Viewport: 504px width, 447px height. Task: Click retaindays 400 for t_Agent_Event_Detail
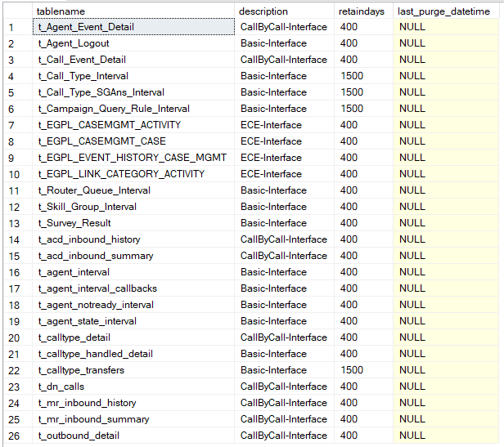363,27
